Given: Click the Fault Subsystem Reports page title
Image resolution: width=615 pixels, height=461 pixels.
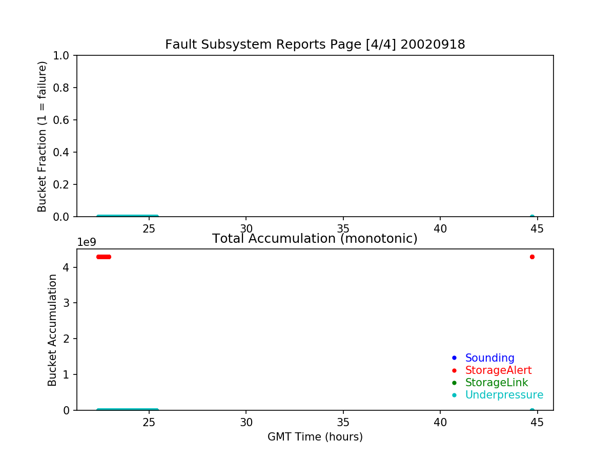Looking at the screenshot, I should (x=315, y=45).
